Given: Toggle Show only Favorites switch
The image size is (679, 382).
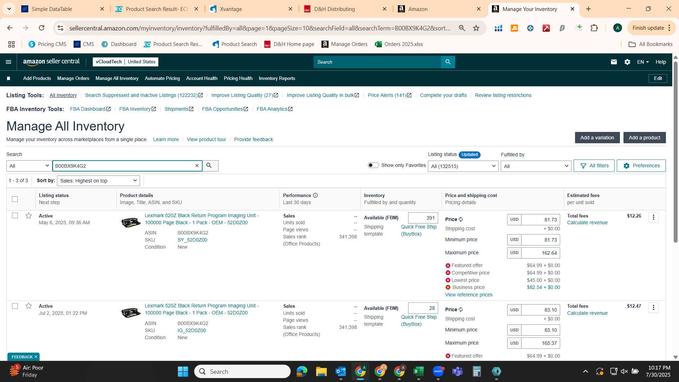Looking at the screenshot, I should [373, 165].
